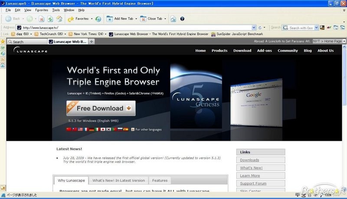The width and height of the screenshot is (347, 199).
Task: Click the eBay search shortcut icon
Action: (329, 28)
